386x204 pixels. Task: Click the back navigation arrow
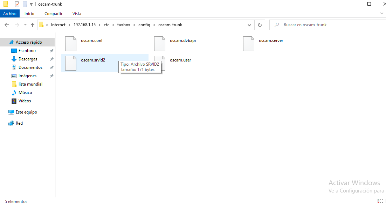[7, 25]
